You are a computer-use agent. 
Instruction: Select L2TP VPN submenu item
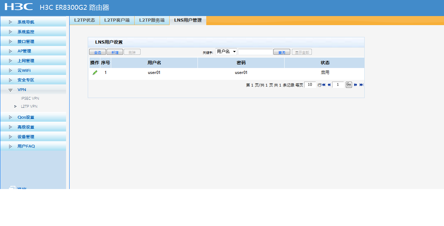tap(29, 106)
